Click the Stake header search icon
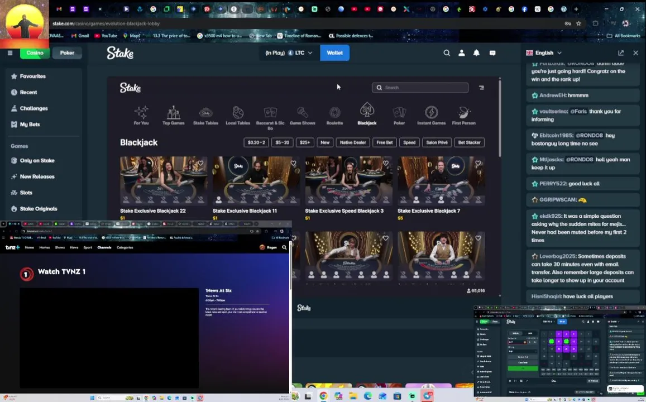The height and width of the screenshot is (402, 646). coord(447,52)
